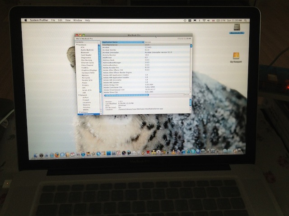This screenshot has width=289, height=216.
Task: Select Bluetooth in Hardware list
Action: tap(85, 53)
